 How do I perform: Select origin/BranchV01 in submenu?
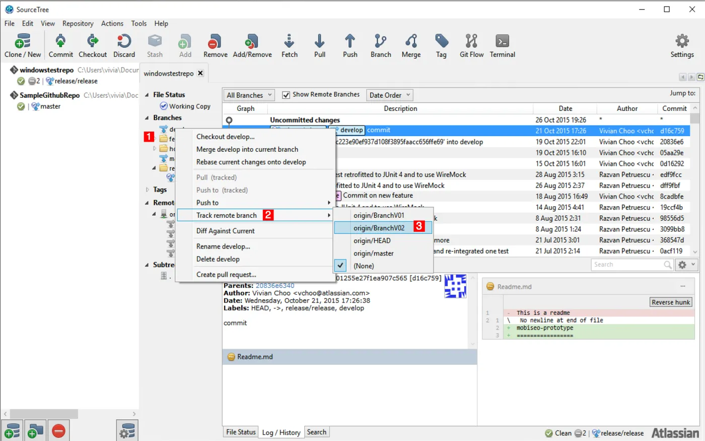[383, 215]
